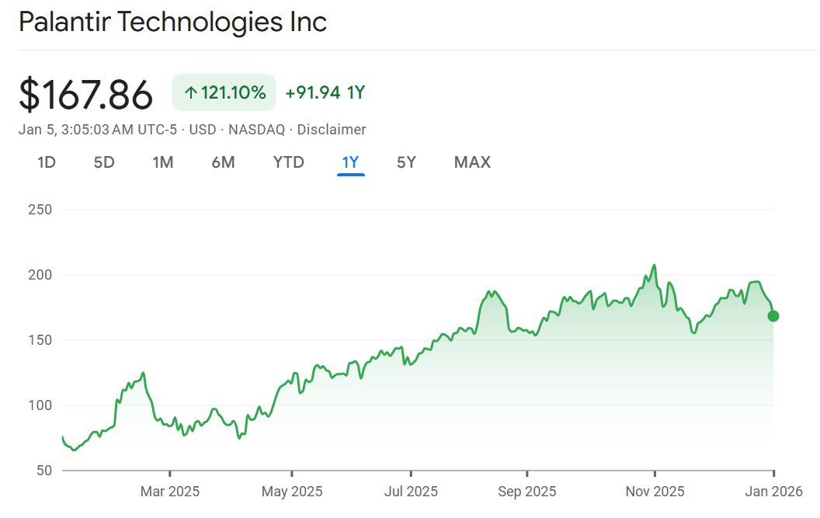Show the MAX price history

(472, 162)
